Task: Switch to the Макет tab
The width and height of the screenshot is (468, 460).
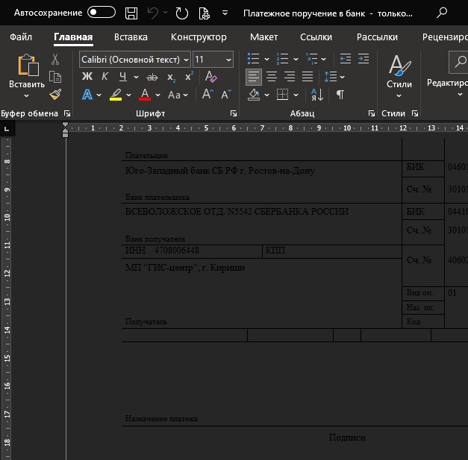Action: pyautogui.click(x=263, y=37)
